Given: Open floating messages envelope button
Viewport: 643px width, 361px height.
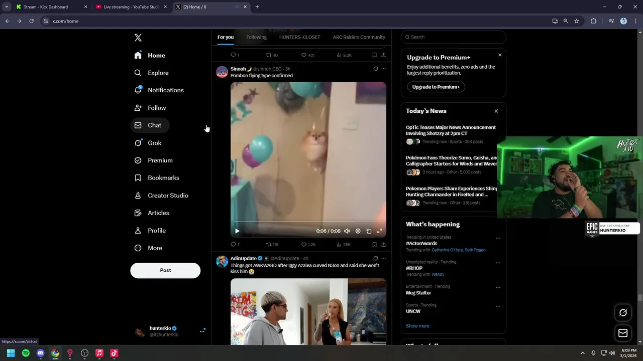Looking at the screenshot, I should [x=623, y=333].
